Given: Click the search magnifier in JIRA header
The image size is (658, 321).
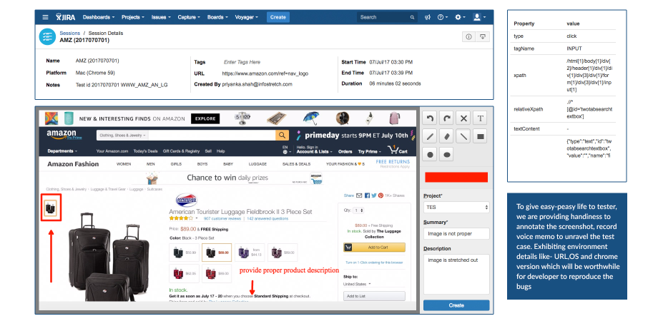Looking at the screenshot, I should (413, 17).
